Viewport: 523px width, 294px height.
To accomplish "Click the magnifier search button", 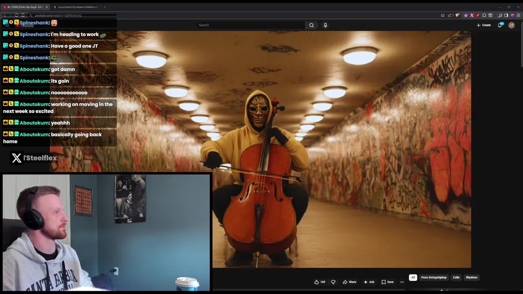I will point(311,25).
